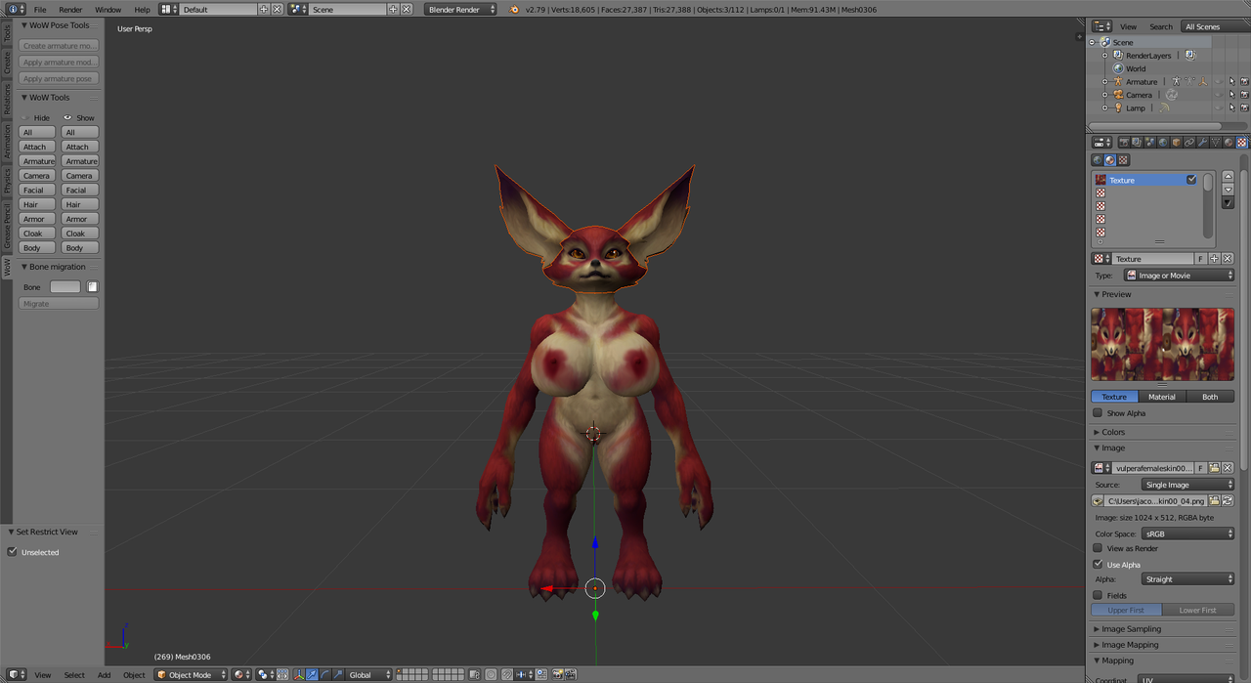Expand the Image Mapping panel
The image size is (1251, 683).
1130,645
